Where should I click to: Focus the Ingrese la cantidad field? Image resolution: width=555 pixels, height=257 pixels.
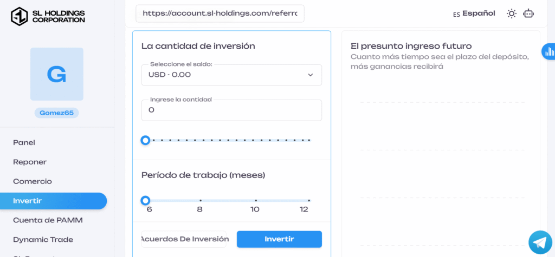[231, 110]
